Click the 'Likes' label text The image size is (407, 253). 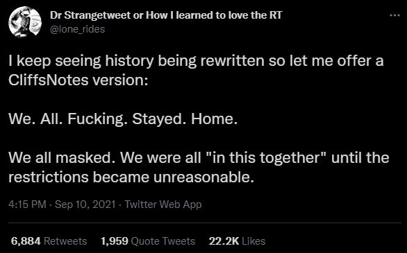point(254,241)
